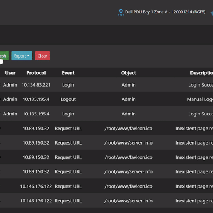Click Admin user cell in the Logout row

[x=10, y=99]
